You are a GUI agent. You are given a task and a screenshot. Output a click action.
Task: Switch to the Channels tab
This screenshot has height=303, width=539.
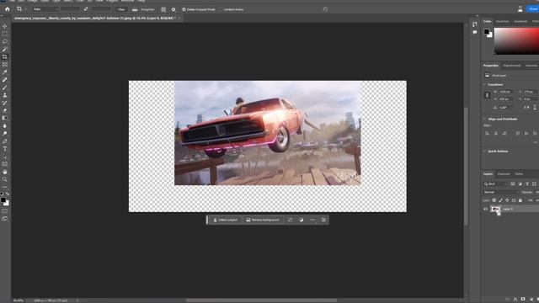tap(504, 174)
